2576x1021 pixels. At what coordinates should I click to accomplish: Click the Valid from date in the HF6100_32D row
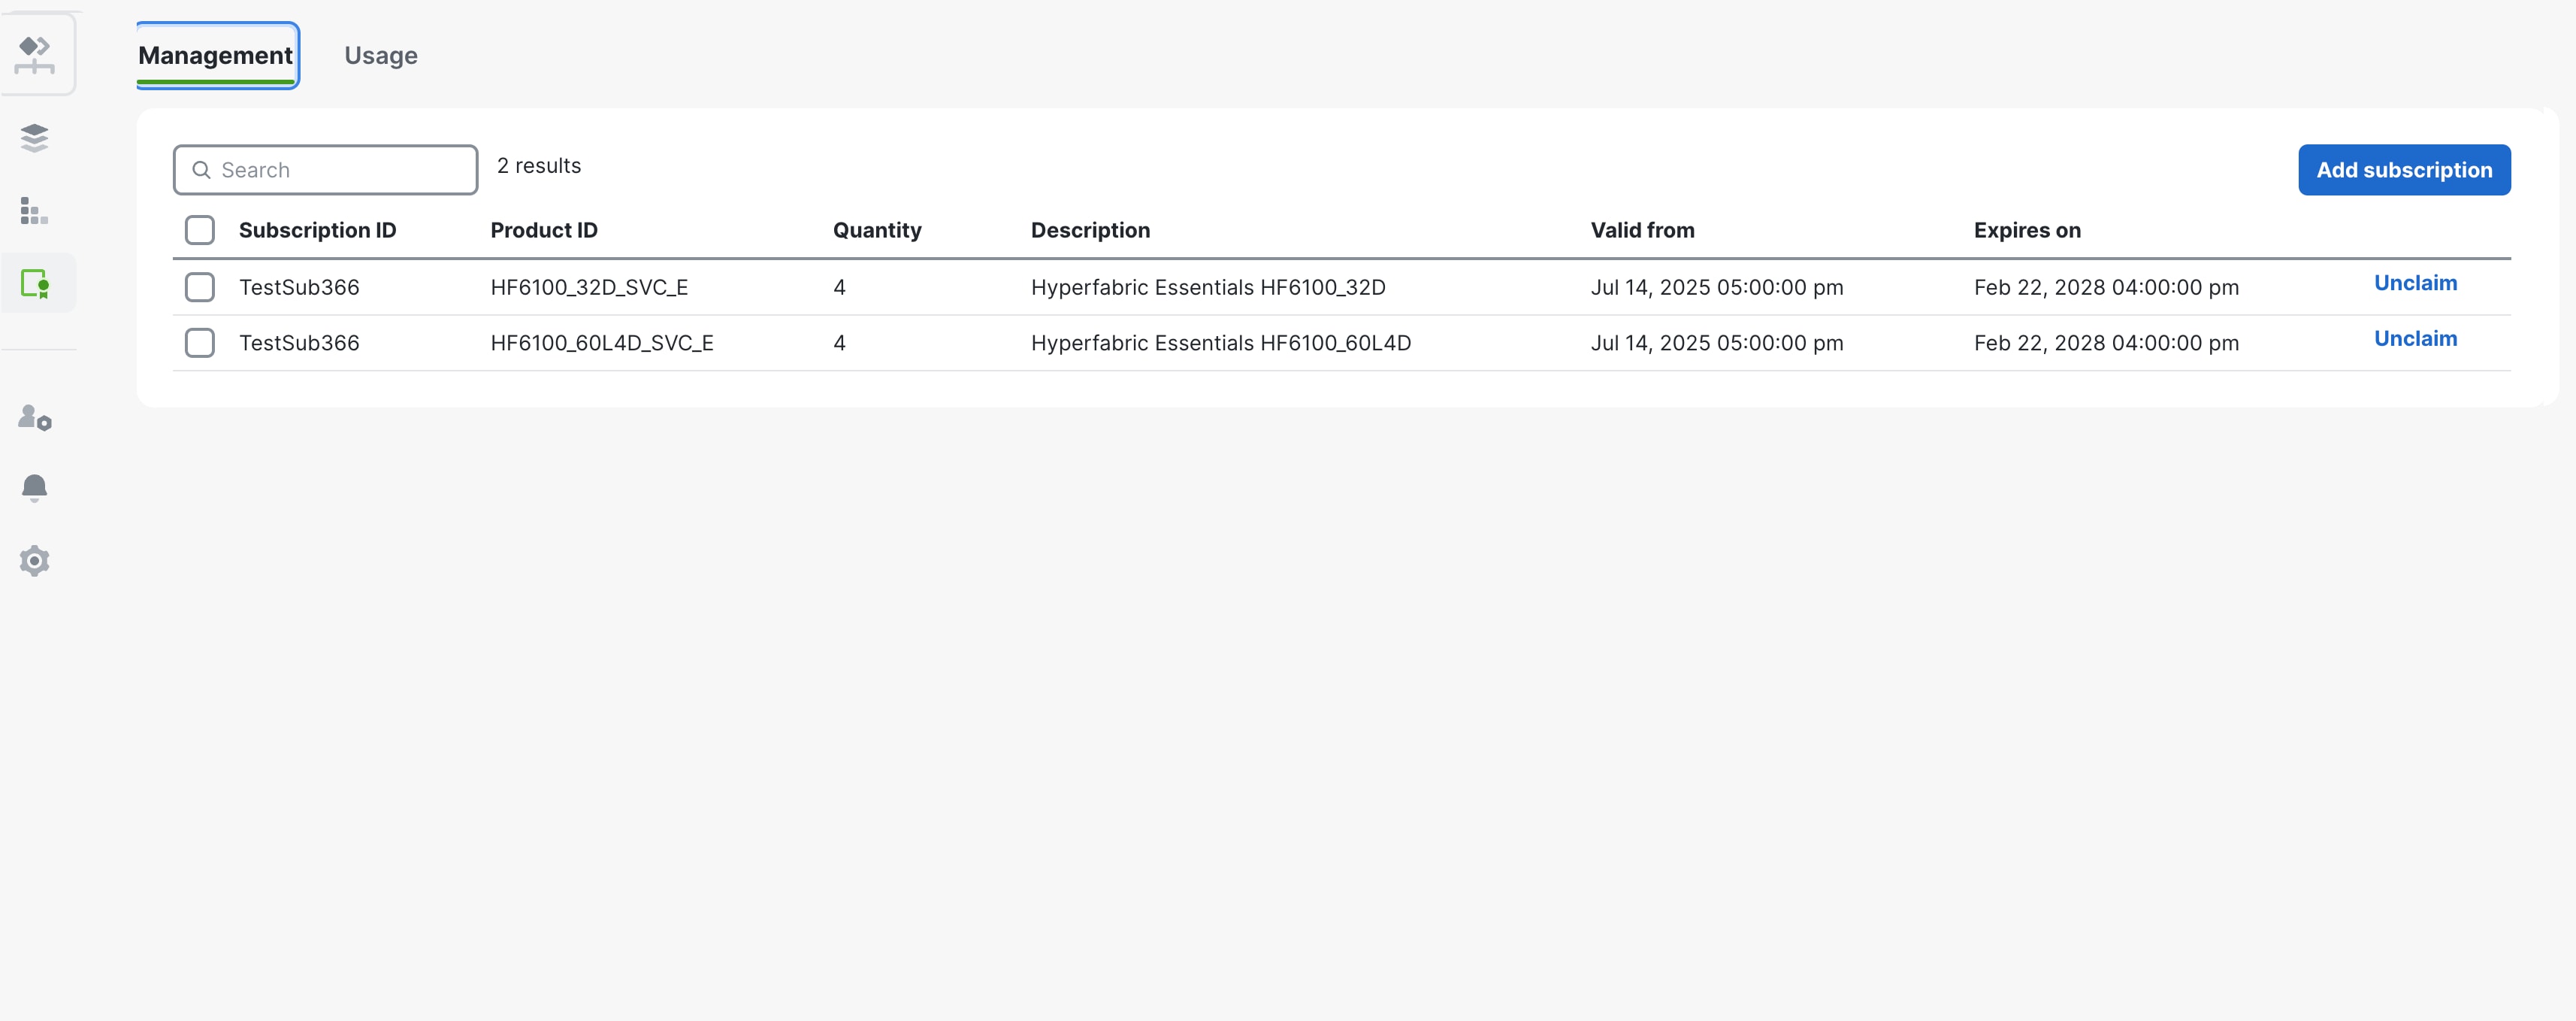tap(1717, 287)
